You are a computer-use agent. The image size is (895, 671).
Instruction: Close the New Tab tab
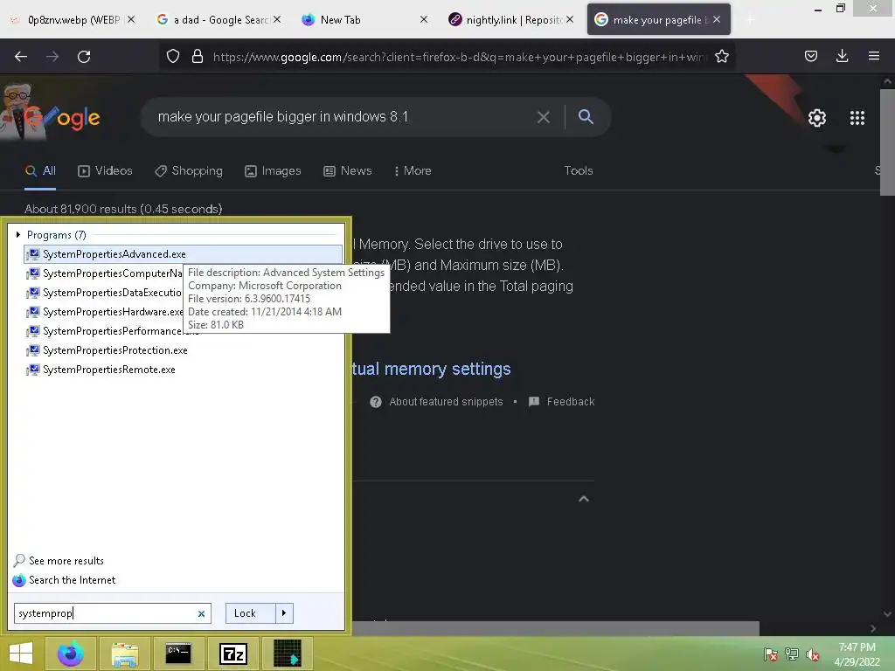pyautogui.click(x=424, y=20)
